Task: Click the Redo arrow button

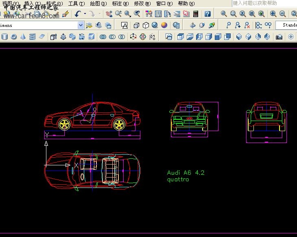Action: [x=92, y=14]
